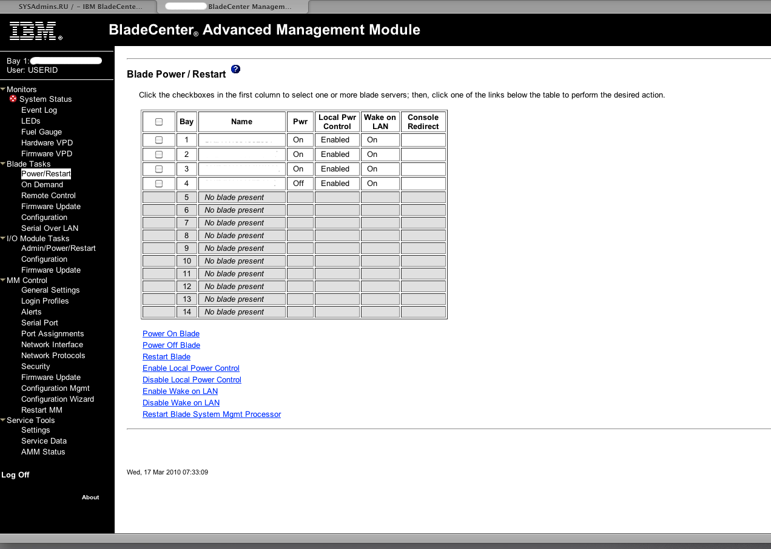This screenshot has width=771, height=549.
Task: Collapse the Blade Tasks section triangle
Action: click(x=3, y=164)
